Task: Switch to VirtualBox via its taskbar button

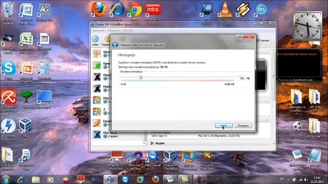Action: coord(110,179)
